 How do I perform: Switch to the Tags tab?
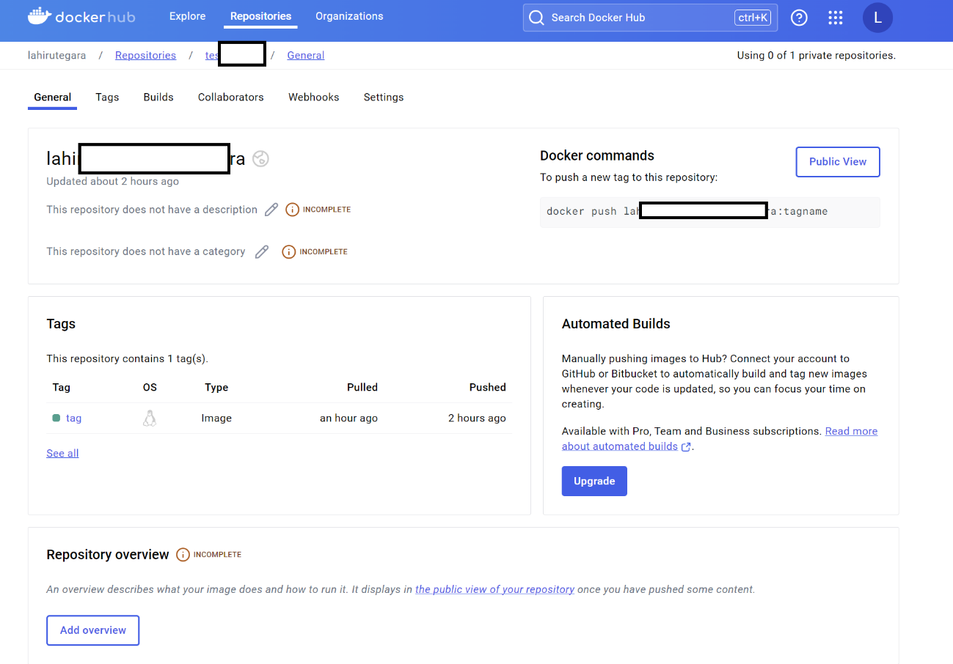(x=107, y=97)
